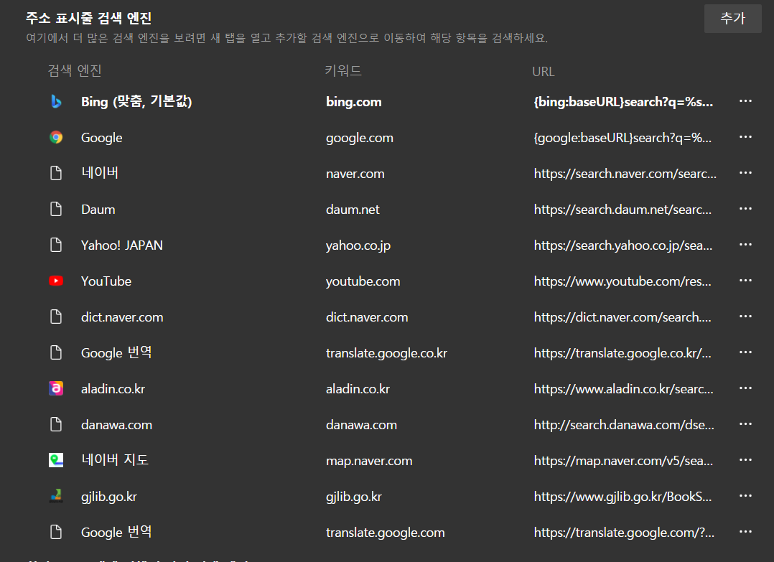
Task: Click the page icon beside danawa.com
Action: click(x=56, y=424)
